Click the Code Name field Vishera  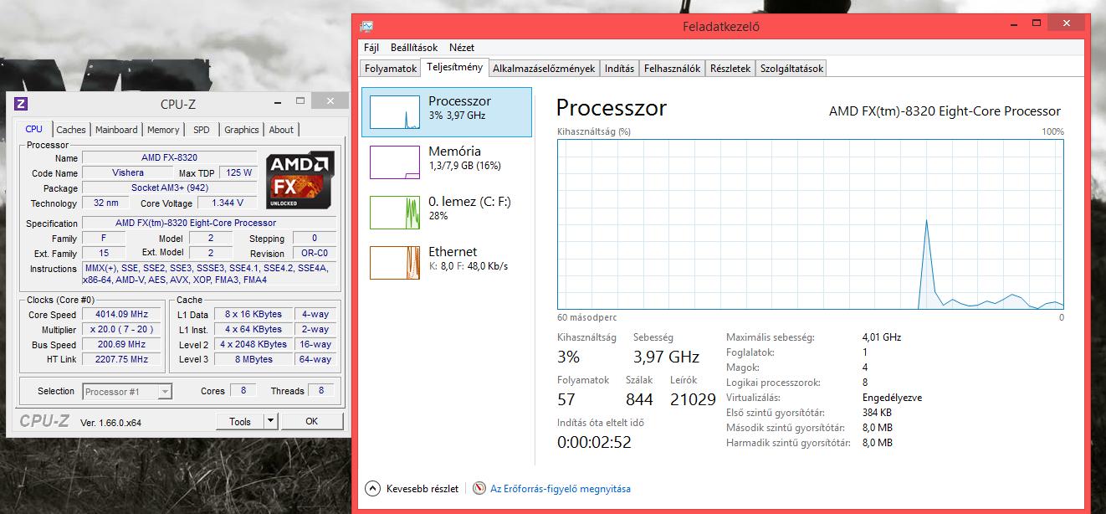(x=128, y=172)
